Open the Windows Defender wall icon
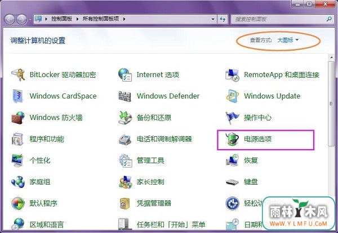 (125, 96)
